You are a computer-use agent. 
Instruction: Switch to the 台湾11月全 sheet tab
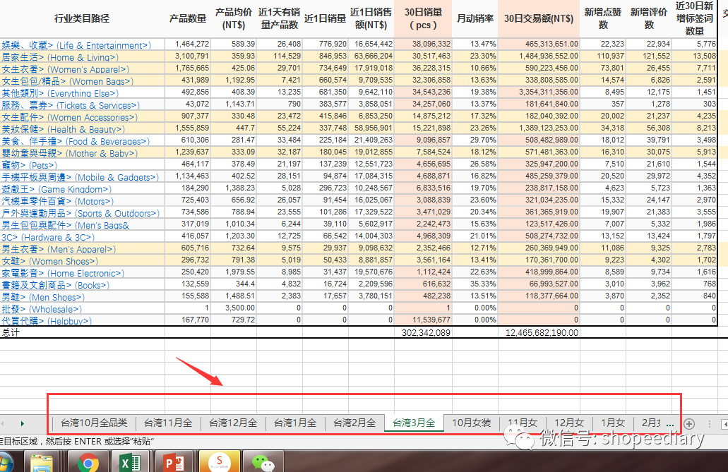(x=167, y=423)
